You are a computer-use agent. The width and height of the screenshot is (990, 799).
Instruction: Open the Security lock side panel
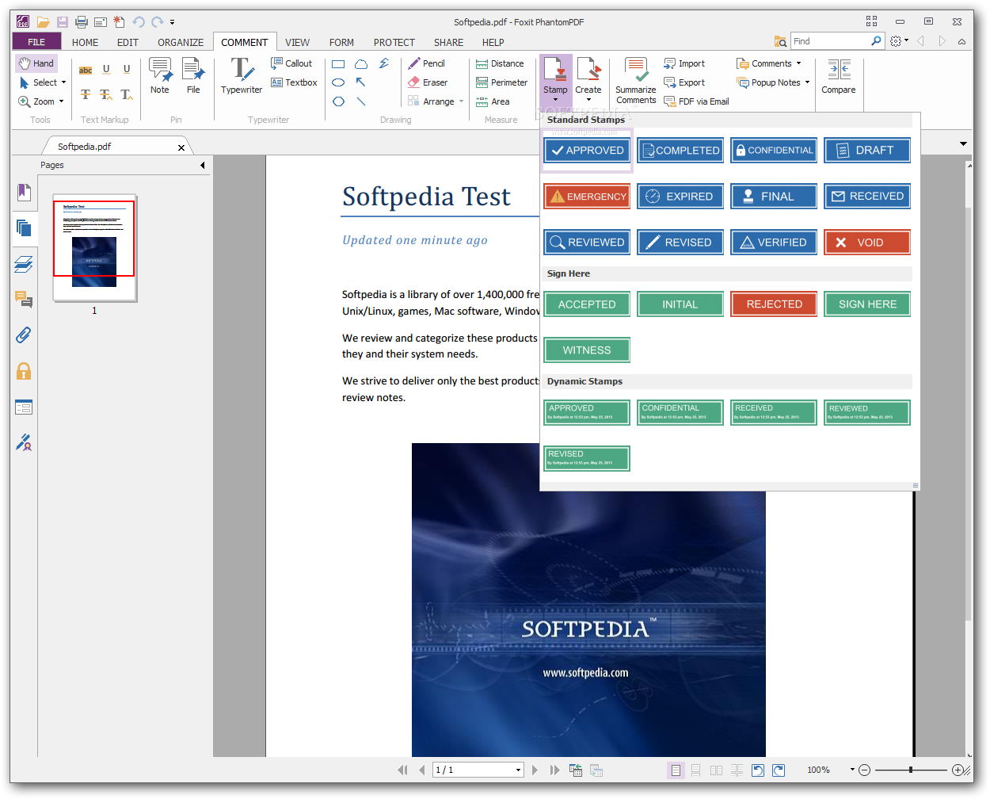(x=24, y=371)
